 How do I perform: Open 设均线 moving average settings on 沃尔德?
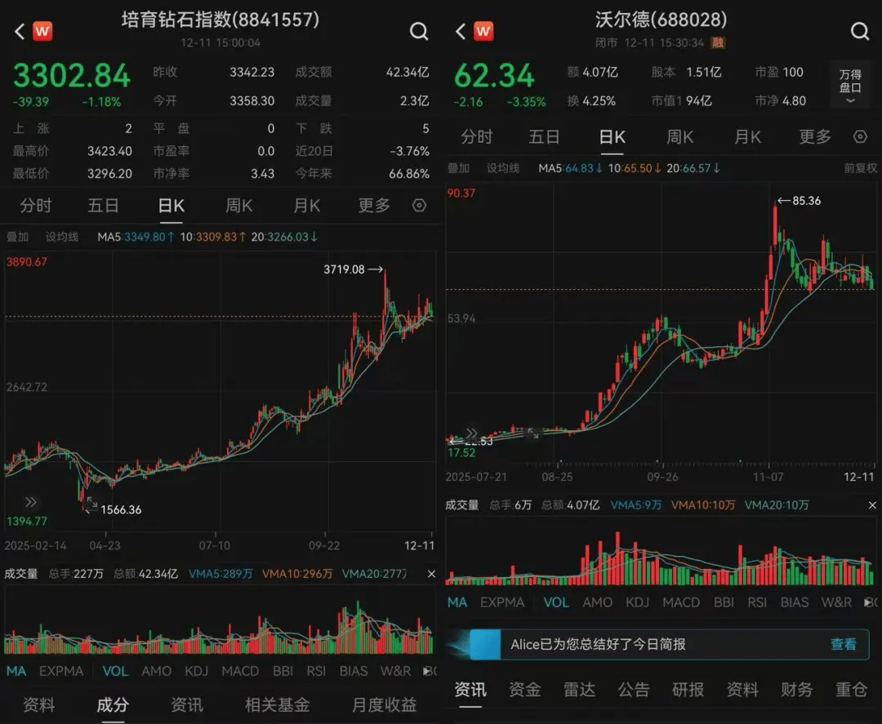(503, 168)
